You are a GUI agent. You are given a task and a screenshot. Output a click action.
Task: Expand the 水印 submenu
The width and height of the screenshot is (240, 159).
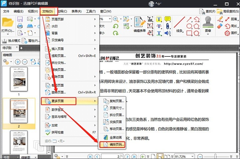(x=70, y=26)
